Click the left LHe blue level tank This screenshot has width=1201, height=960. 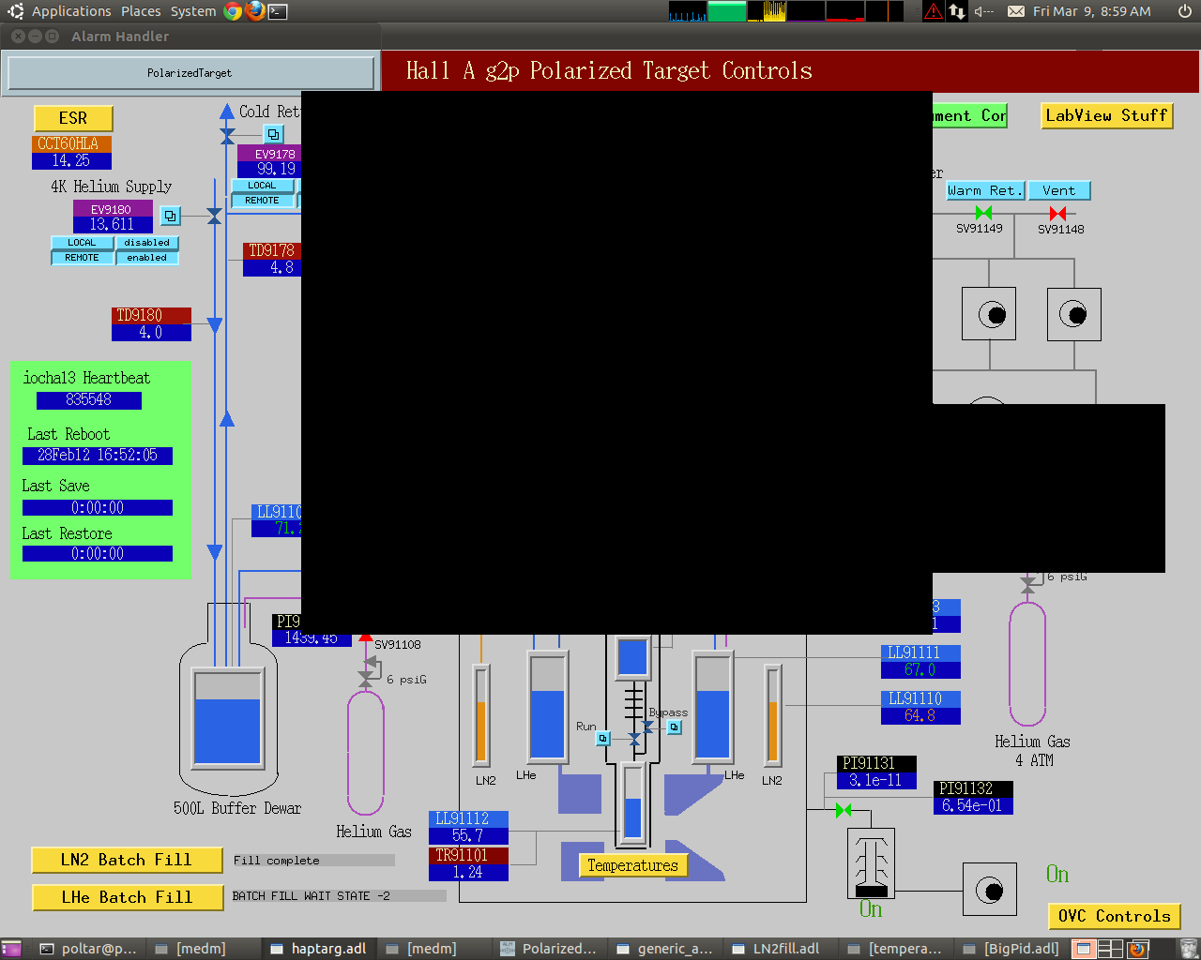pos(548,708)
